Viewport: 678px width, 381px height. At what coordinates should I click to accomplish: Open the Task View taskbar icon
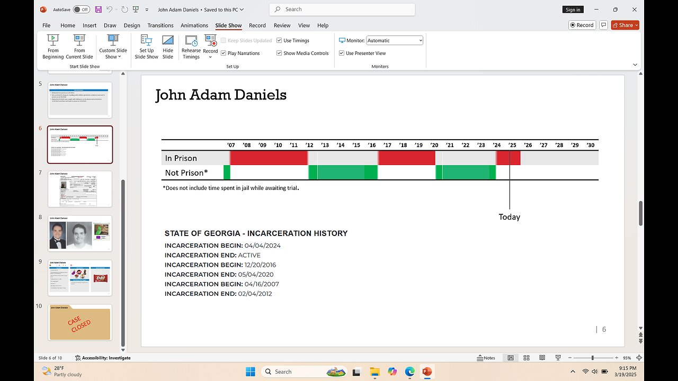(357, 371)
